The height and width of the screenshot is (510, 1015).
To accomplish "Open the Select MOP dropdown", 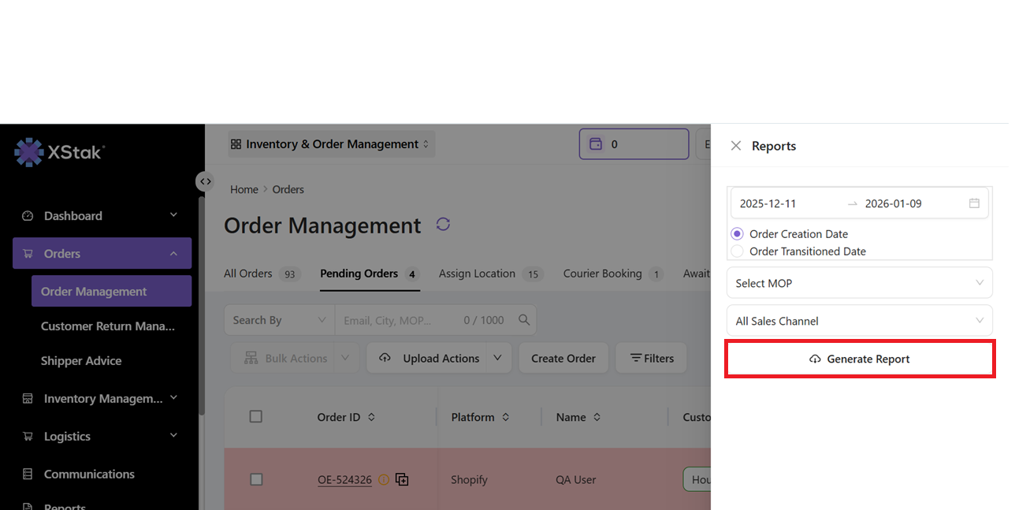I will tap(859, 283).
